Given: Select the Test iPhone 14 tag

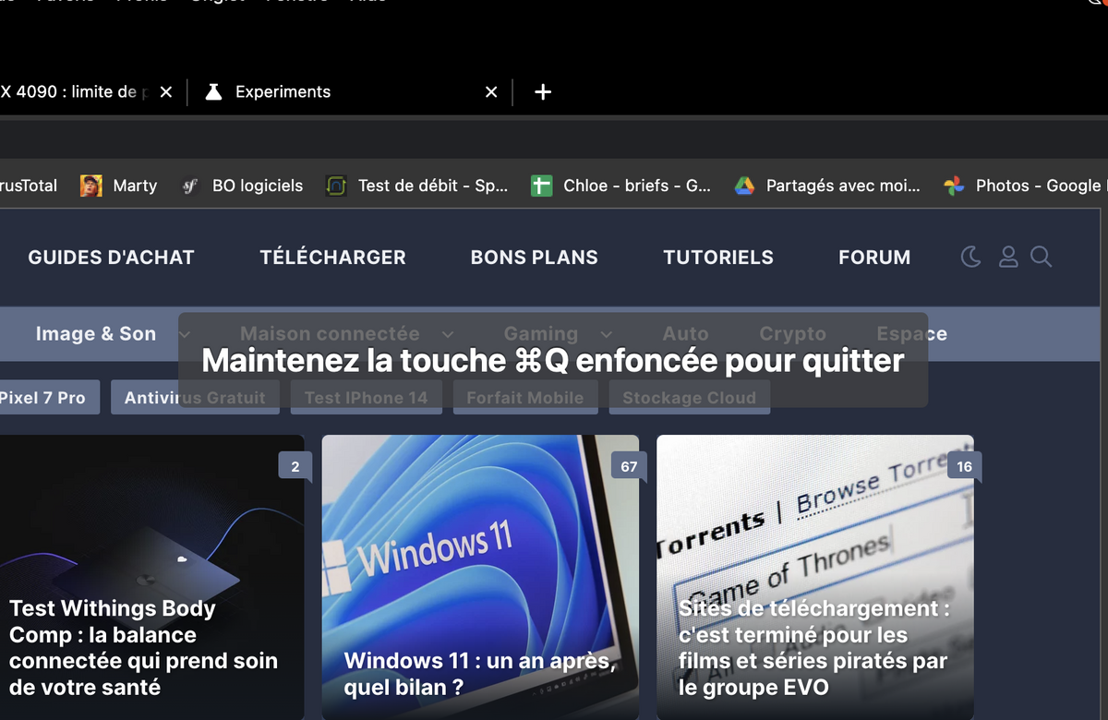Looking at the screenshot, I should click(367, 398).
